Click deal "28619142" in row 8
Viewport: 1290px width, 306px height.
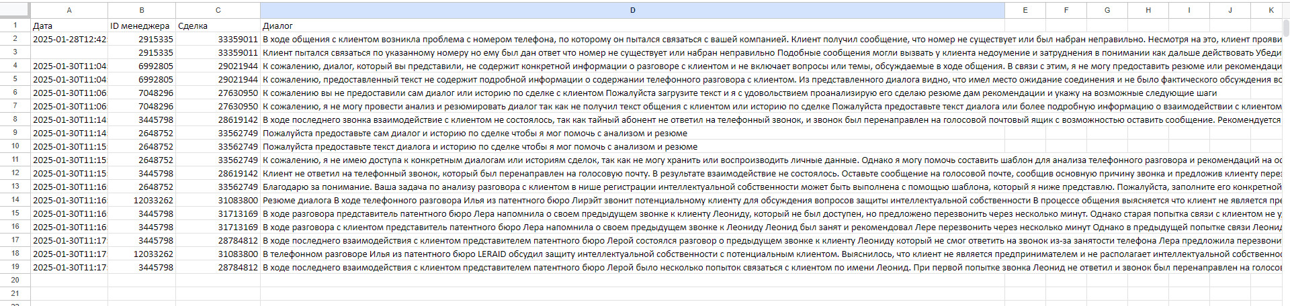[218, 119]
